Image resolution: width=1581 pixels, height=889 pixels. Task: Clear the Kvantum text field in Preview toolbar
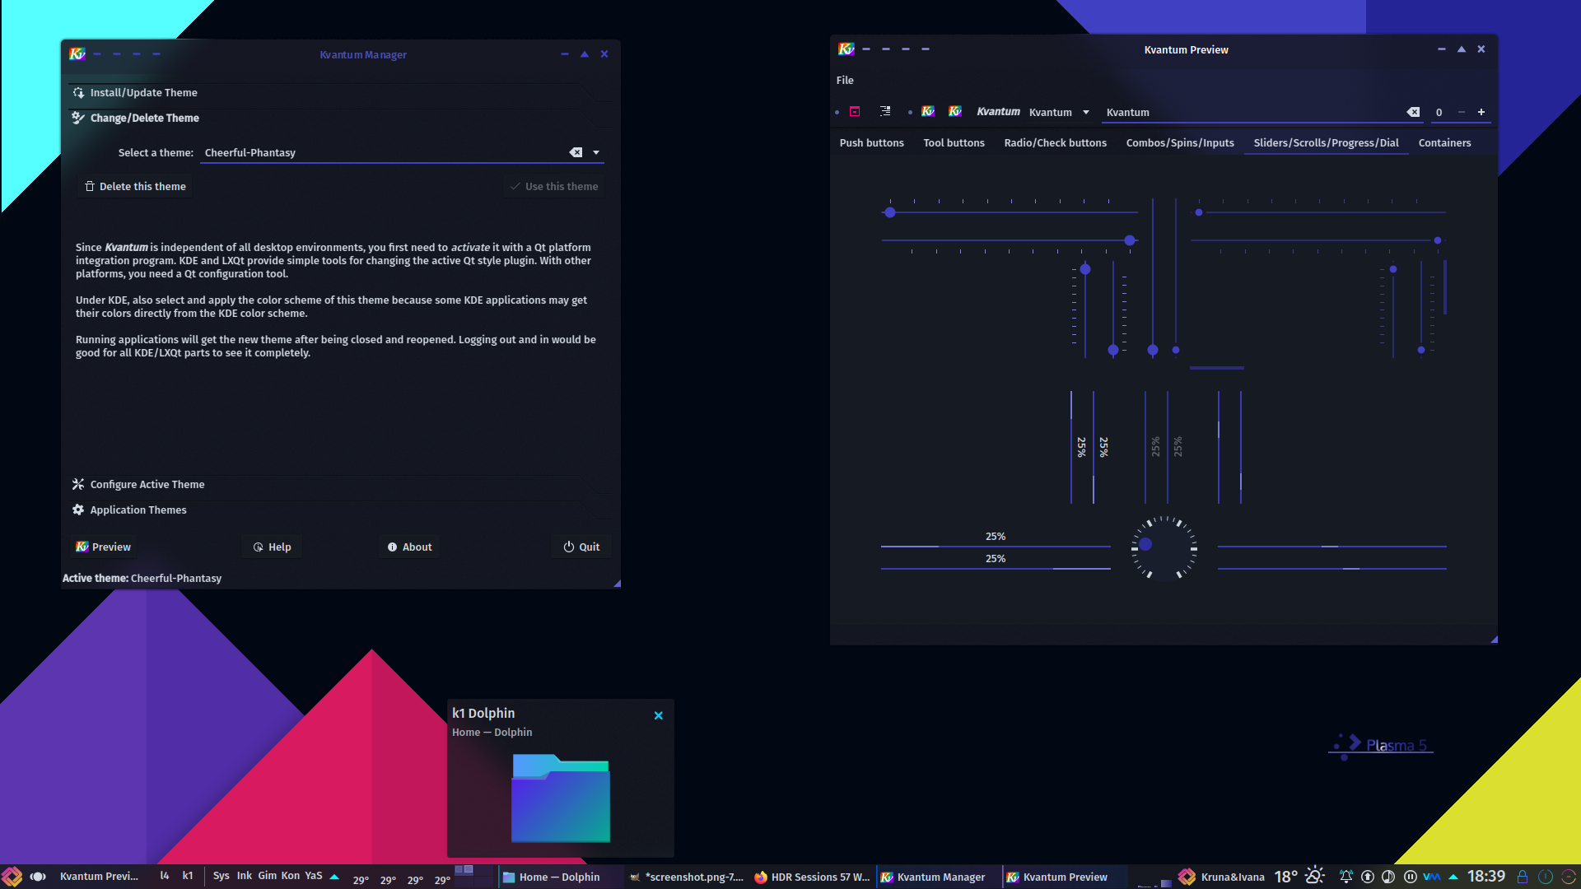[x=1413, y=112]
